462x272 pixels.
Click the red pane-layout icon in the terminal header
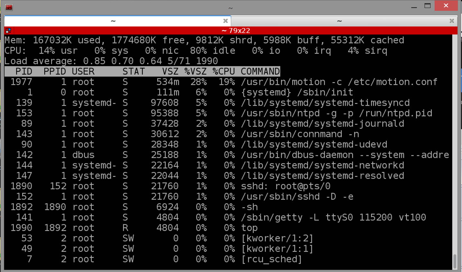click(x=8, y=30)
